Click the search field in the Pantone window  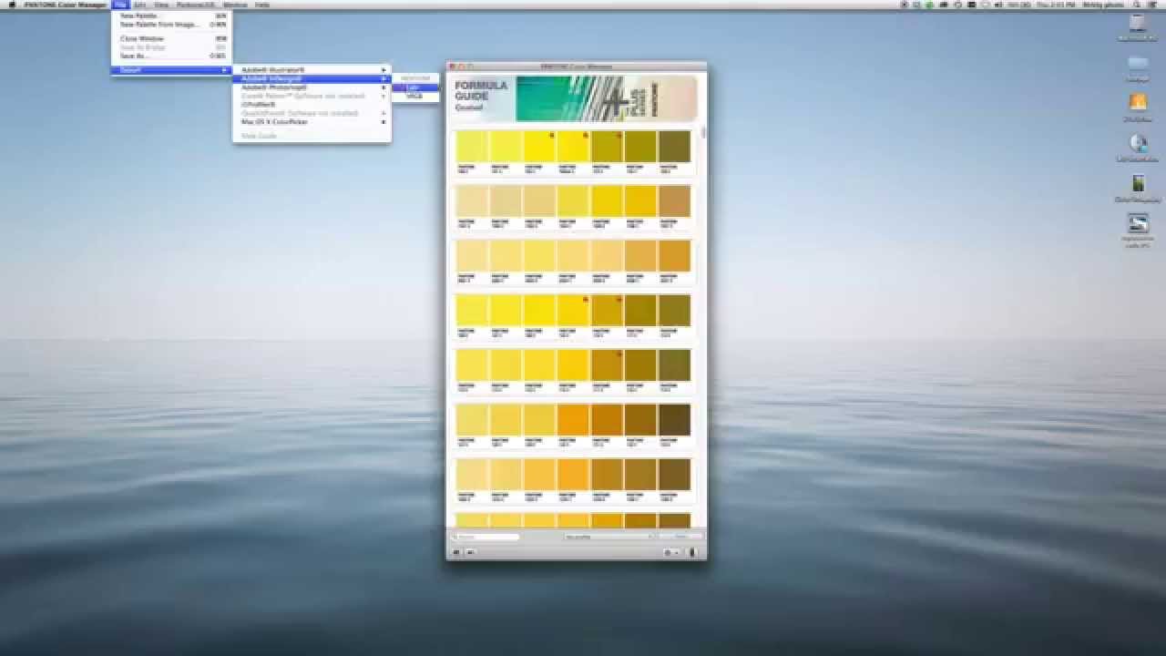[486, 537]
